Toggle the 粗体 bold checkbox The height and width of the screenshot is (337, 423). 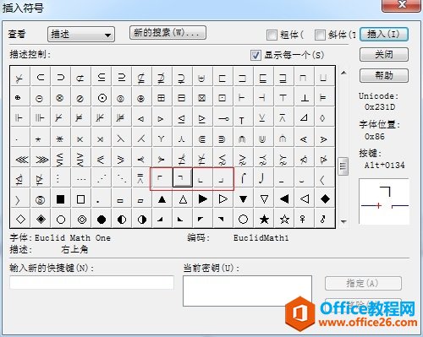coord(272,35)
